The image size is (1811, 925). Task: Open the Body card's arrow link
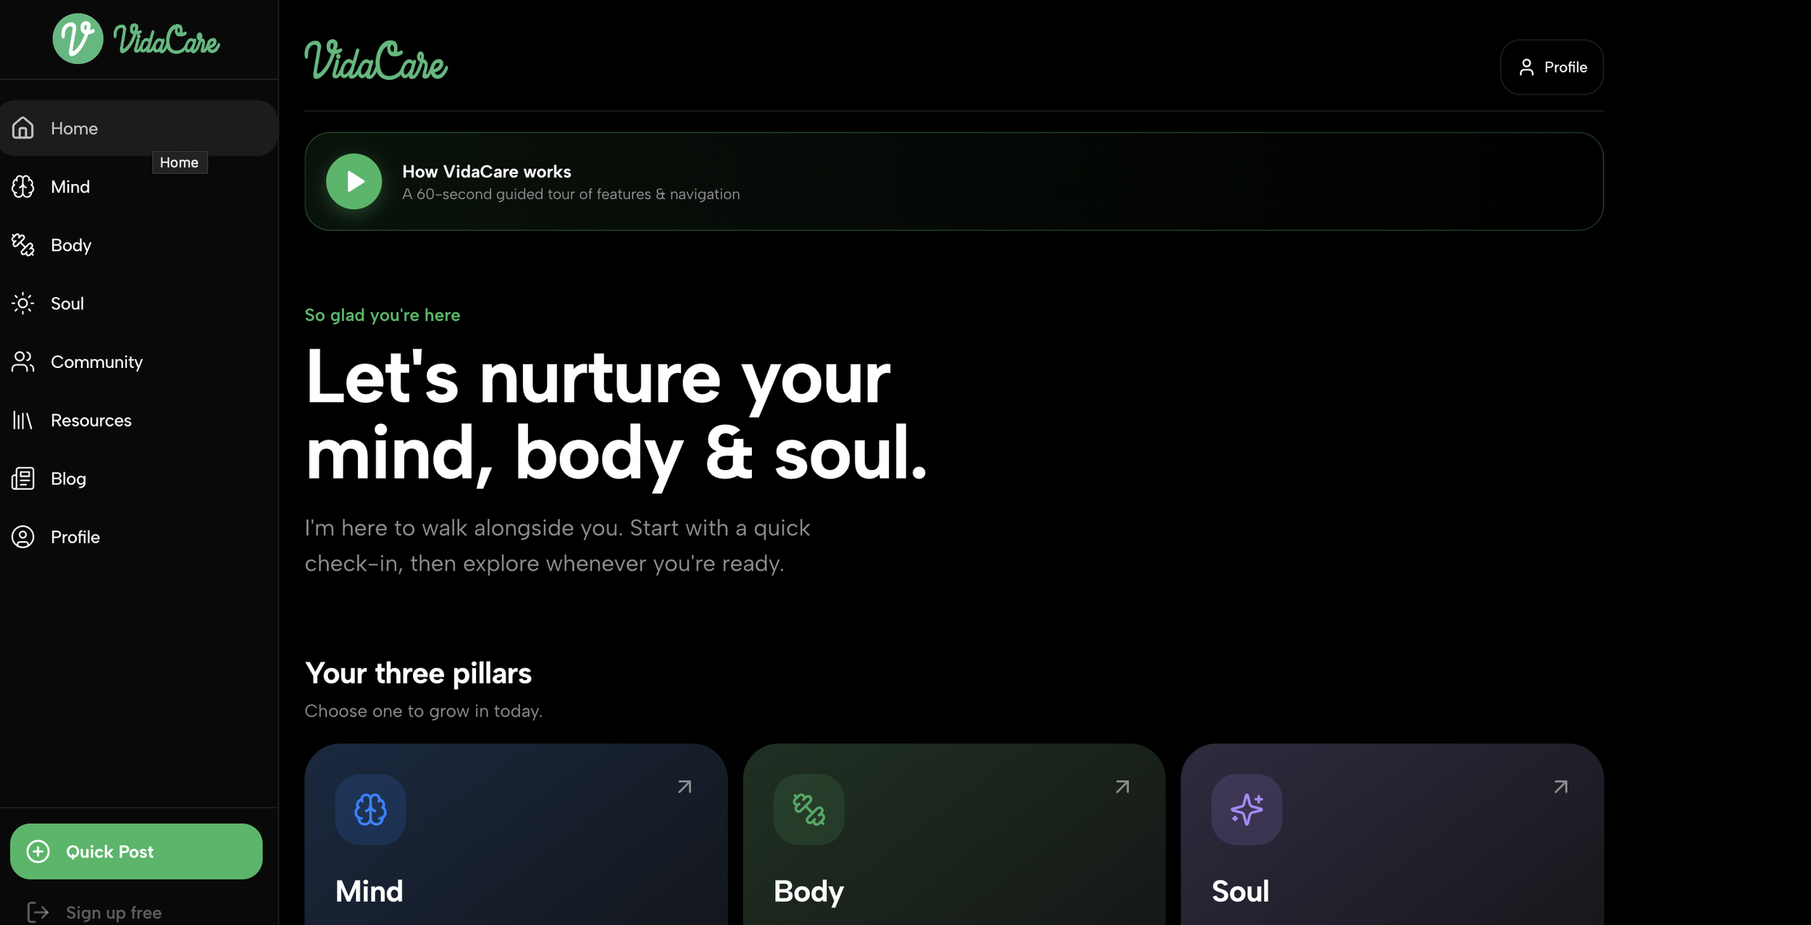1123,787
